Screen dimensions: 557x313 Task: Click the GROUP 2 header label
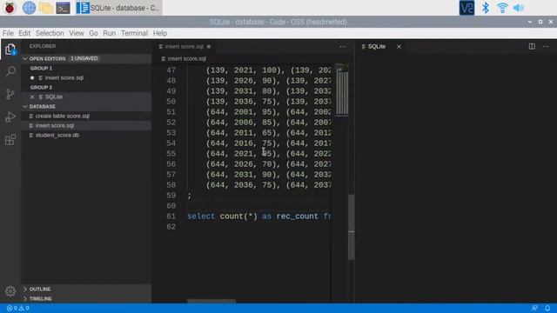pos(41,87)
